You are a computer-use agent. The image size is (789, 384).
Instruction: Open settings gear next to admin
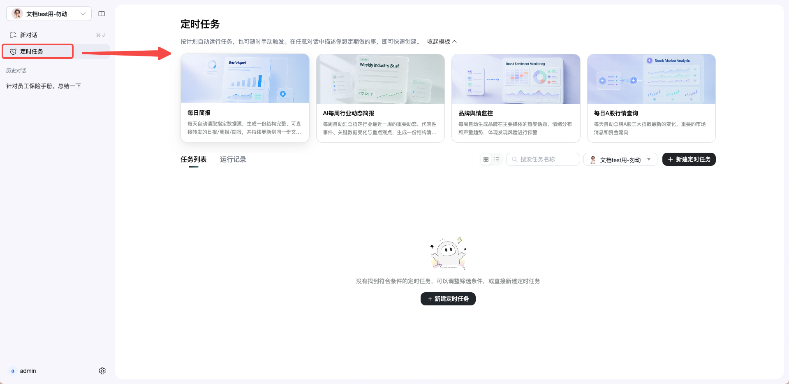pyautogui.click(x=102, y=371)
